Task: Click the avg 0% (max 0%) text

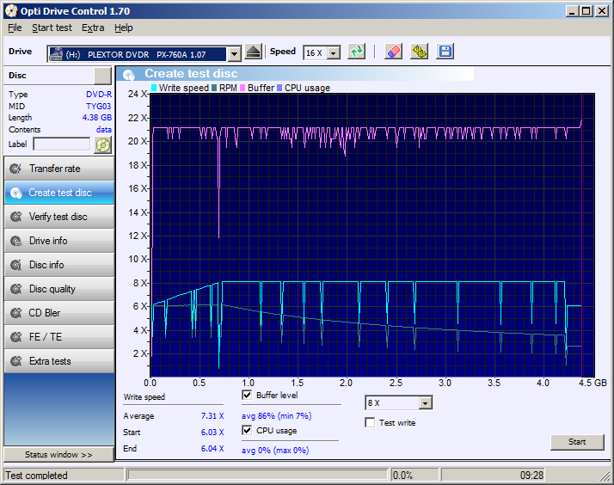Action: pyautogui.click(x=275, y=450)
